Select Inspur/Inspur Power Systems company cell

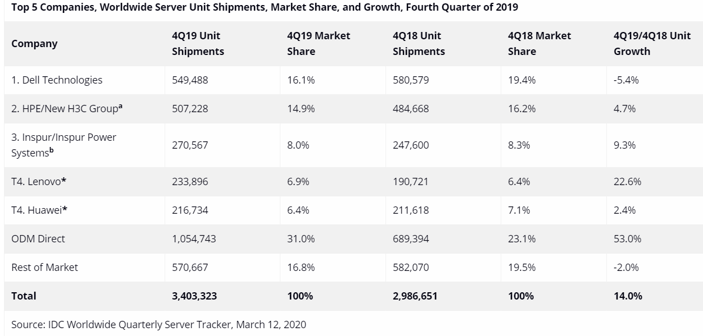pyautogui.click(x=64, y=145)
